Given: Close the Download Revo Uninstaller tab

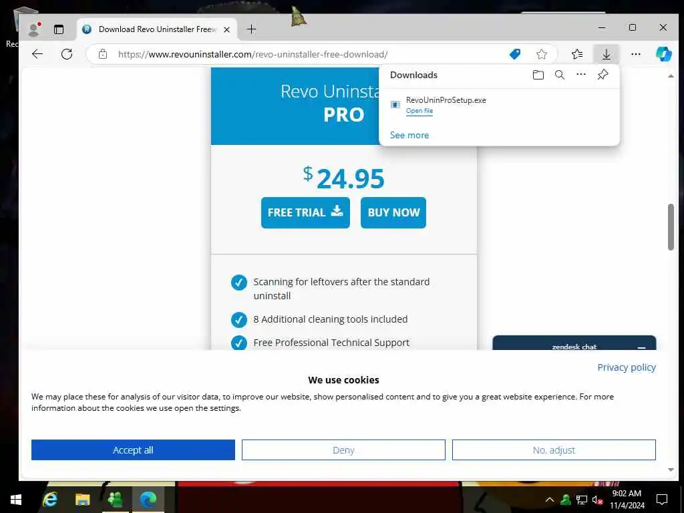Looking at the screenshot, I should coord(226,29).
